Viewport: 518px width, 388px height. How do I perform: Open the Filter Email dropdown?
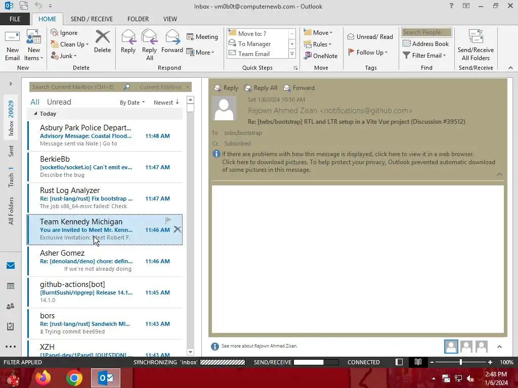pos(424,56)
